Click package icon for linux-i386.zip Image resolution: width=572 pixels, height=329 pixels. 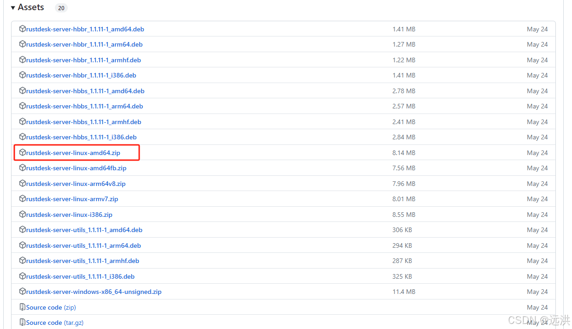coord(23,214)
